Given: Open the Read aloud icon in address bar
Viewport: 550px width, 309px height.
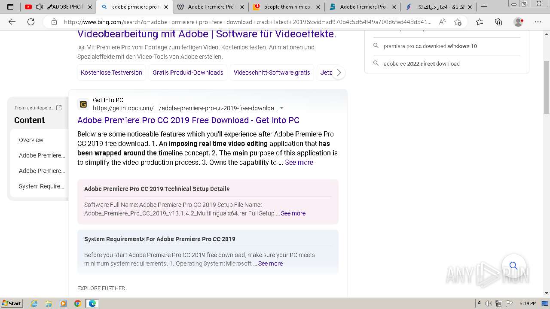Looking at the screenshot, I should tap(442, 22).
